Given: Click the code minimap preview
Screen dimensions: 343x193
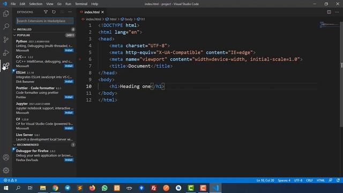Looking at the screenshot, I should point(329,24).
